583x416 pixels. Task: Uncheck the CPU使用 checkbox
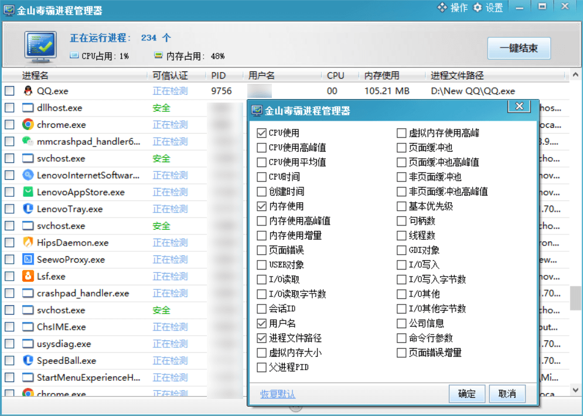click(x=262, y=133)
